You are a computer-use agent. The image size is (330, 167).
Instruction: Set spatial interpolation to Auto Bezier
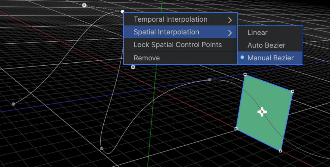pyautogui.click(x=270, y=45)
